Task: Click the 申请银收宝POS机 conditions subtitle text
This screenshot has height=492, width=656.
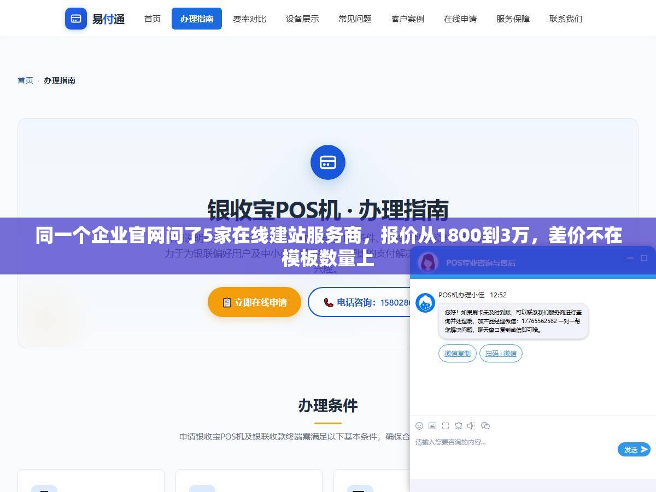Action: point(295,436)
